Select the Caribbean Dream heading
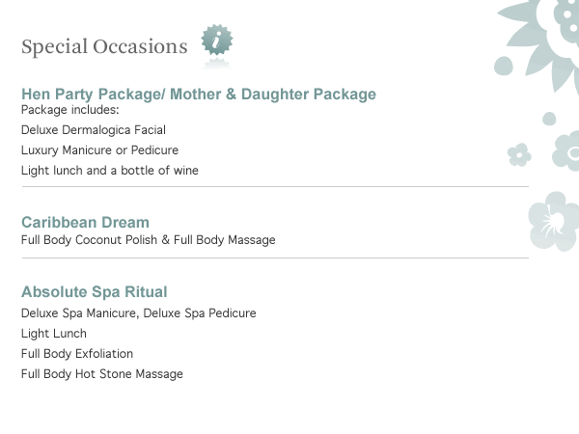Viewport: 579px width, 434px height. pos(85,223)
